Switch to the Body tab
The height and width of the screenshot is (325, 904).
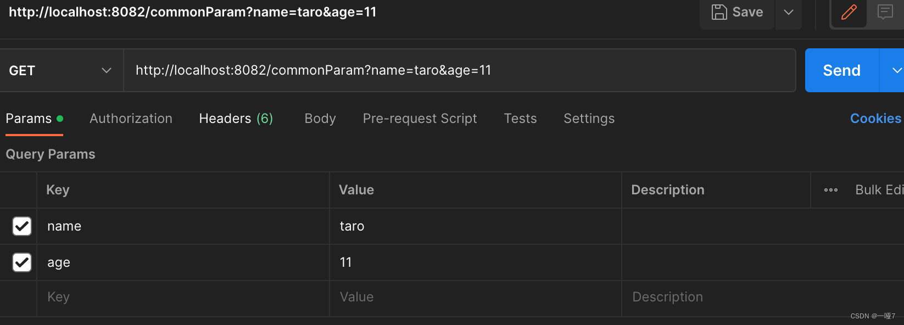click(320, 119)
